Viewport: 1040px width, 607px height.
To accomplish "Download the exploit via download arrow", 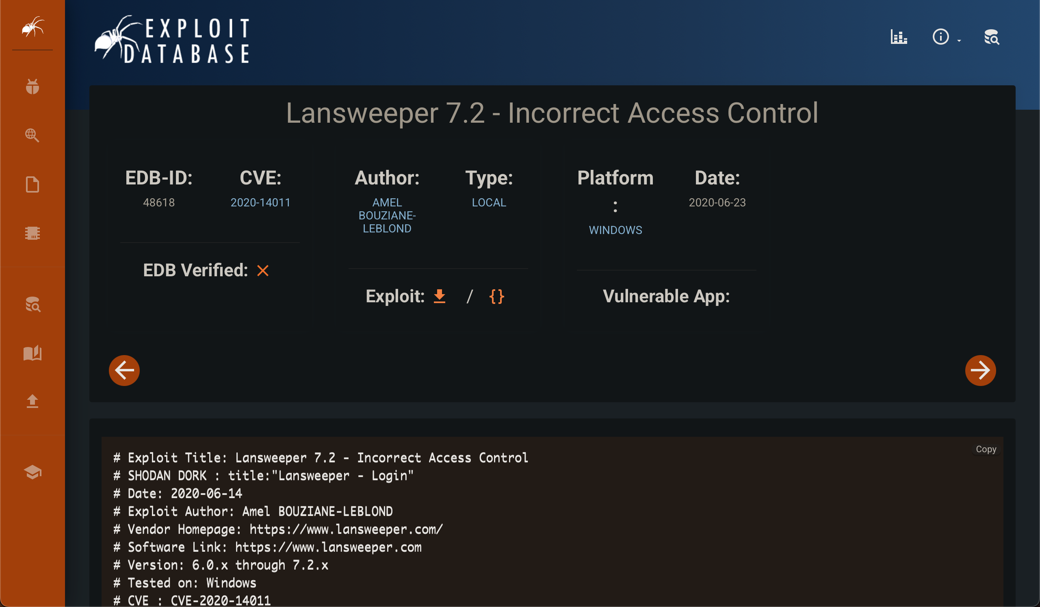I will (440, 296).
